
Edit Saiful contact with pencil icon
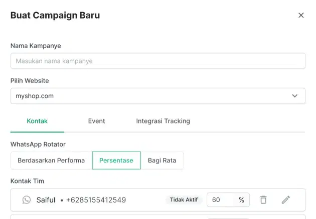pyautogui.click(x=286, y=200)
